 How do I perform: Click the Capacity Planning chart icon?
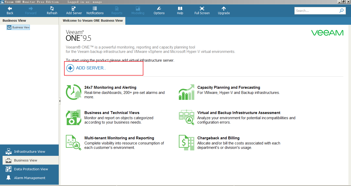pyautogui.click(x=187, y=92)
